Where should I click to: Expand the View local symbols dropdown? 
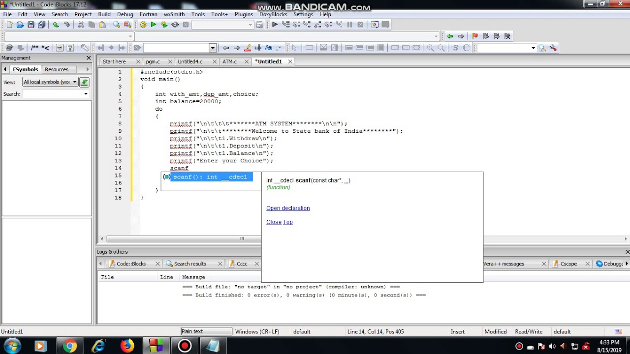(x=75, y=82)
